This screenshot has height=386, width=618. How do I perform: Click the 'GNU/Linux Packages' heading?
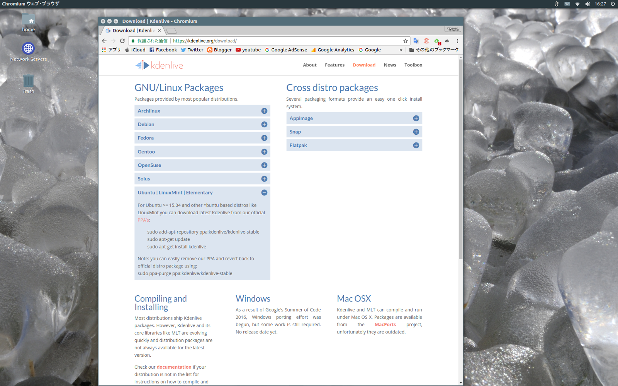tap(179, 88)
